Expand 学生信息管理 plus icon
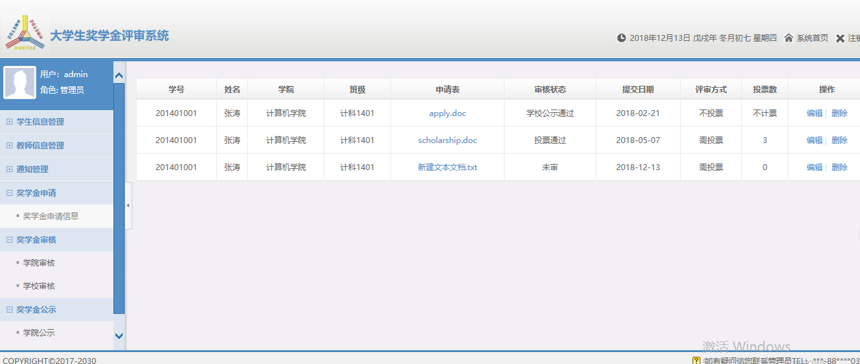The image size is (860, 364). (x=9, y=122)
